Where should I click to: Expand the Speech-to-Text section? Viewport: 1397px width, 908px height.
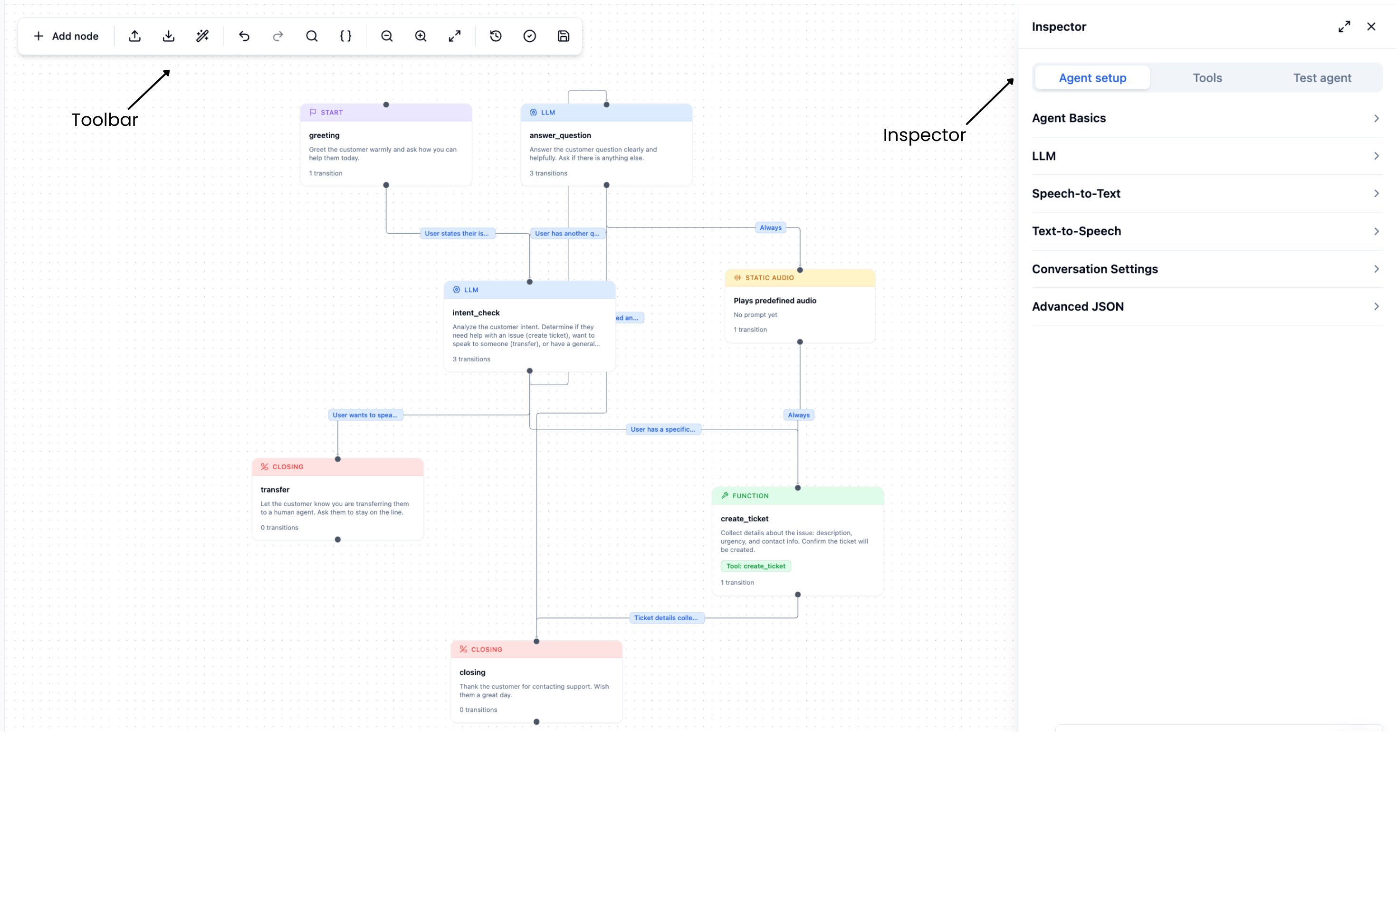click(x=1207, y=194)
